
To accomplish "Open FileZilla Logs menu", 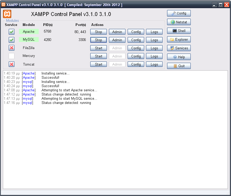I will coord(154,48).
